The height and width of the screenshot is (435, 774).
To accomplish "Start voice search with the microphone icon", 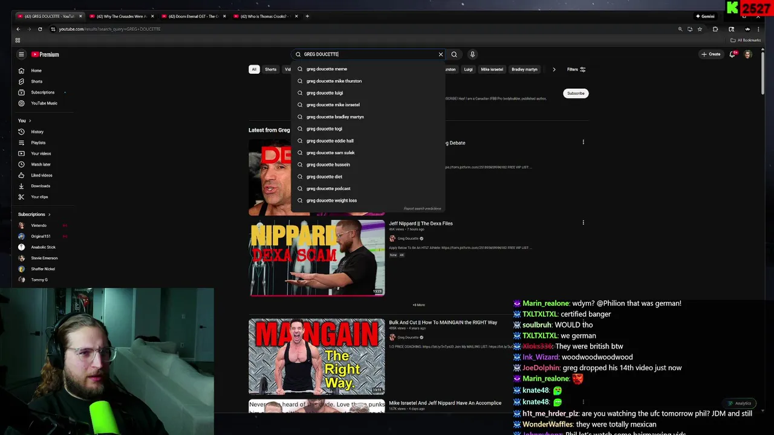I will [x=472, y=54].
